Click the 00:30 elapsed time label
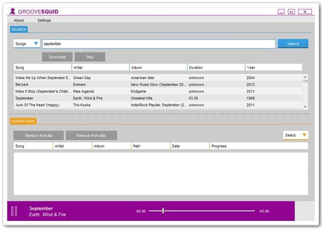Viewport: 325px width, 231px height. (141, 211)
